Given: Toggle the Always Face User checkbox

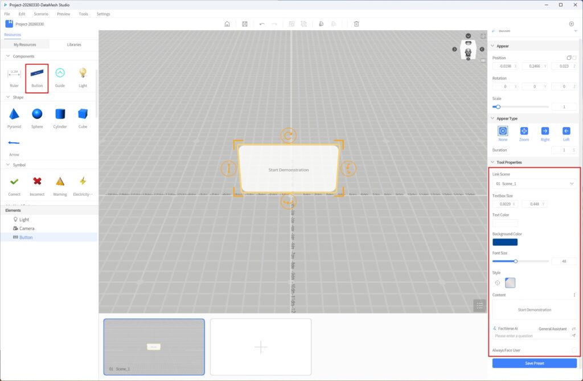Looking at the screenshot, I should pos(573,350).
